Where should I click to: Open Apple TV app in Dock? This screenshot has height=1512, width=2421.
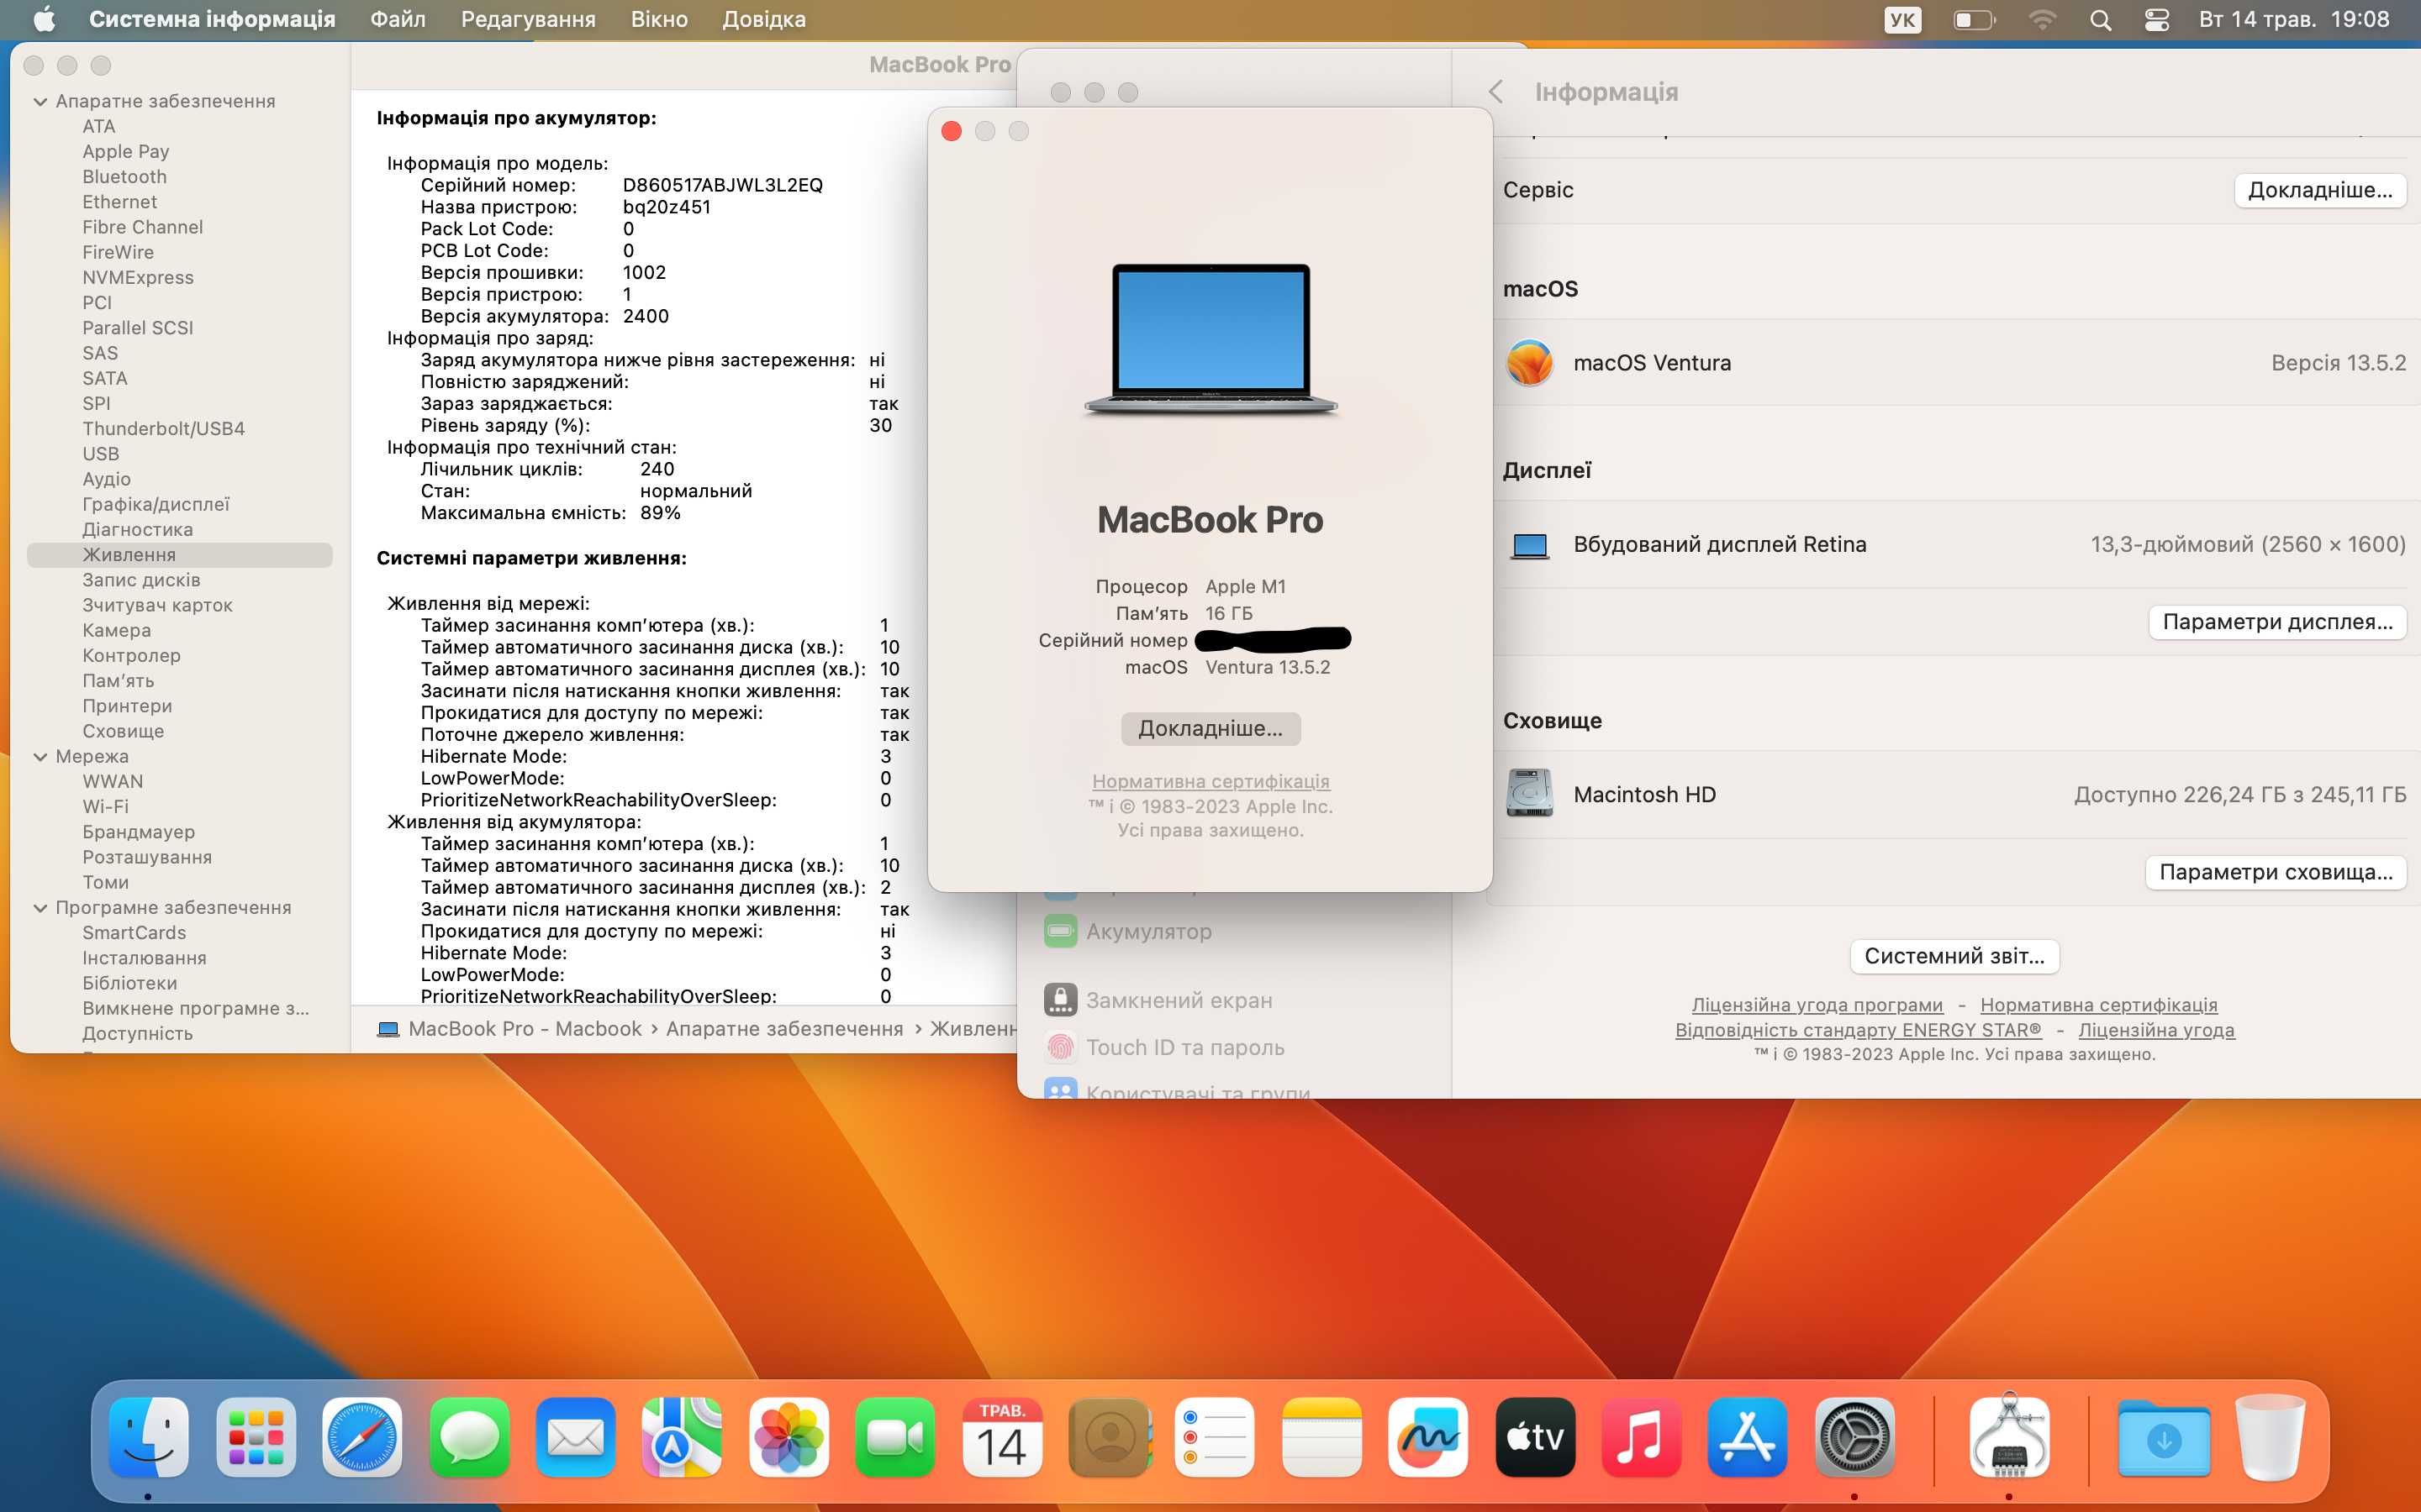click(x=1535, y=1437)
